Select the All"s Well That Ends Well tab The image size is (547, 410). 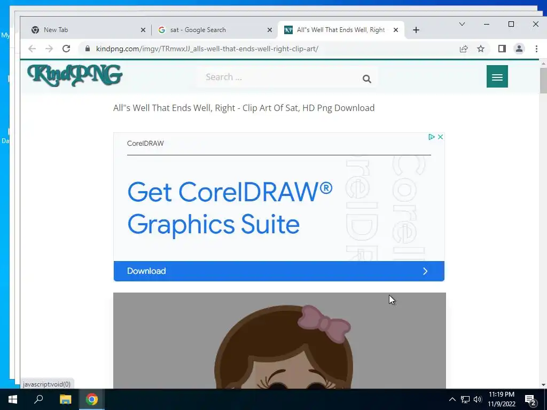(x=341, y=30)
